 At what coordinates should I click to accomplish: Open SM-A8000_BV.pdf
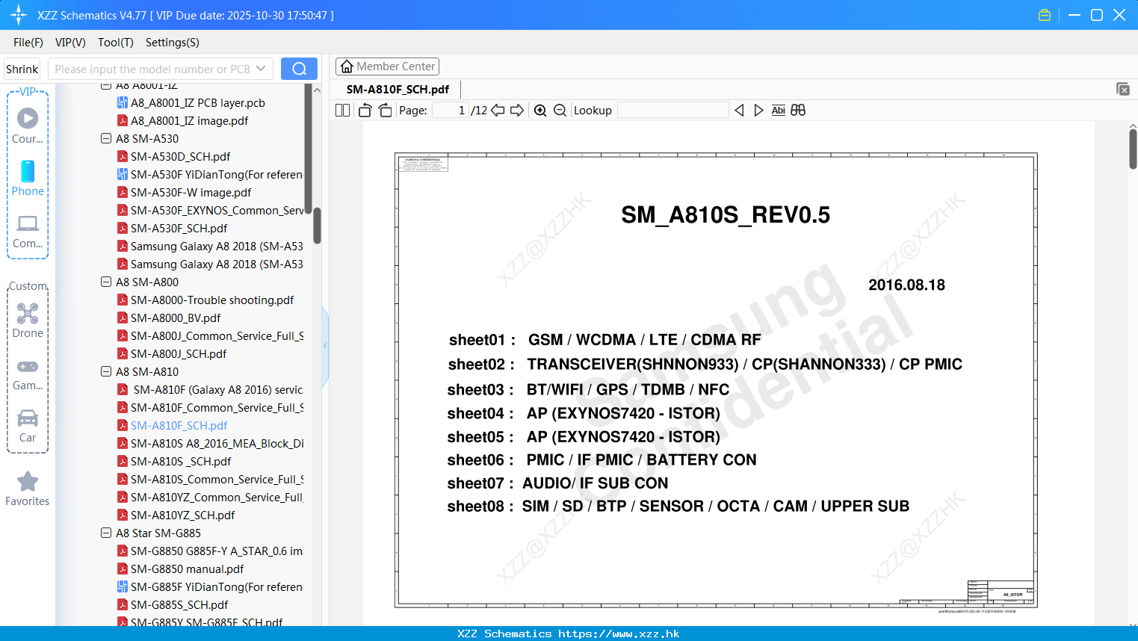[x=176, y=318]
